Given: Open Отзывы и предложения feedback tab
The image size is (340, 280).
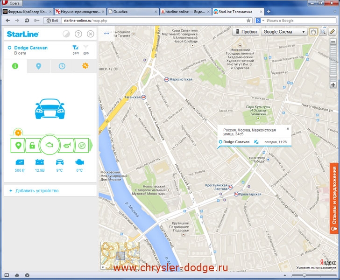Looking at the screenshot, I should pos(334,198).
